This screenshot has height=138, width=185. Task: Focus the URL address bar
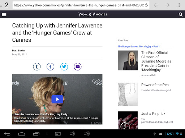pos(79,5)
